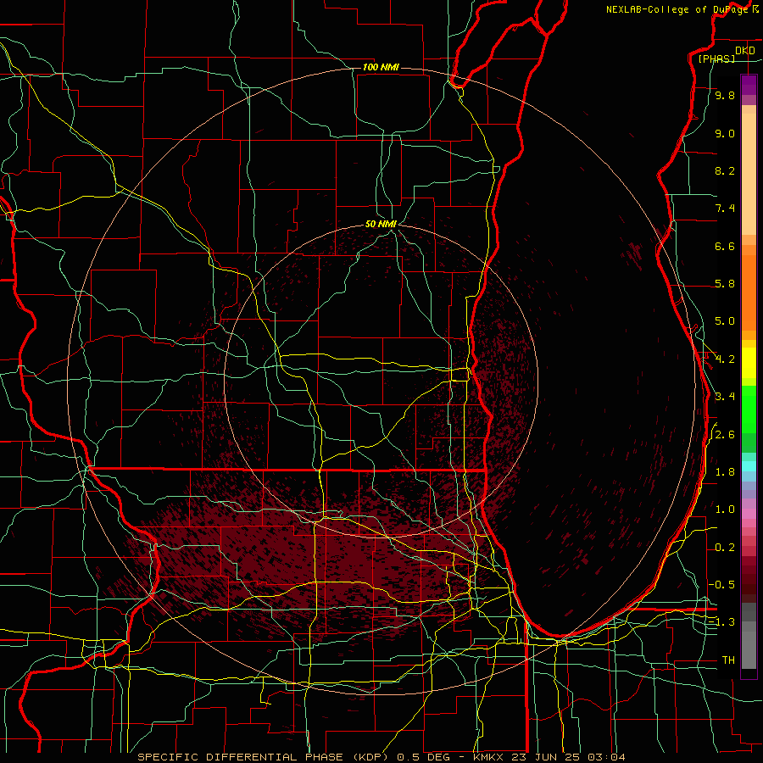The width and height of the screenshot is (763, 763).
Task: Click the 5.0 legend value
Action: coord(725,321)
